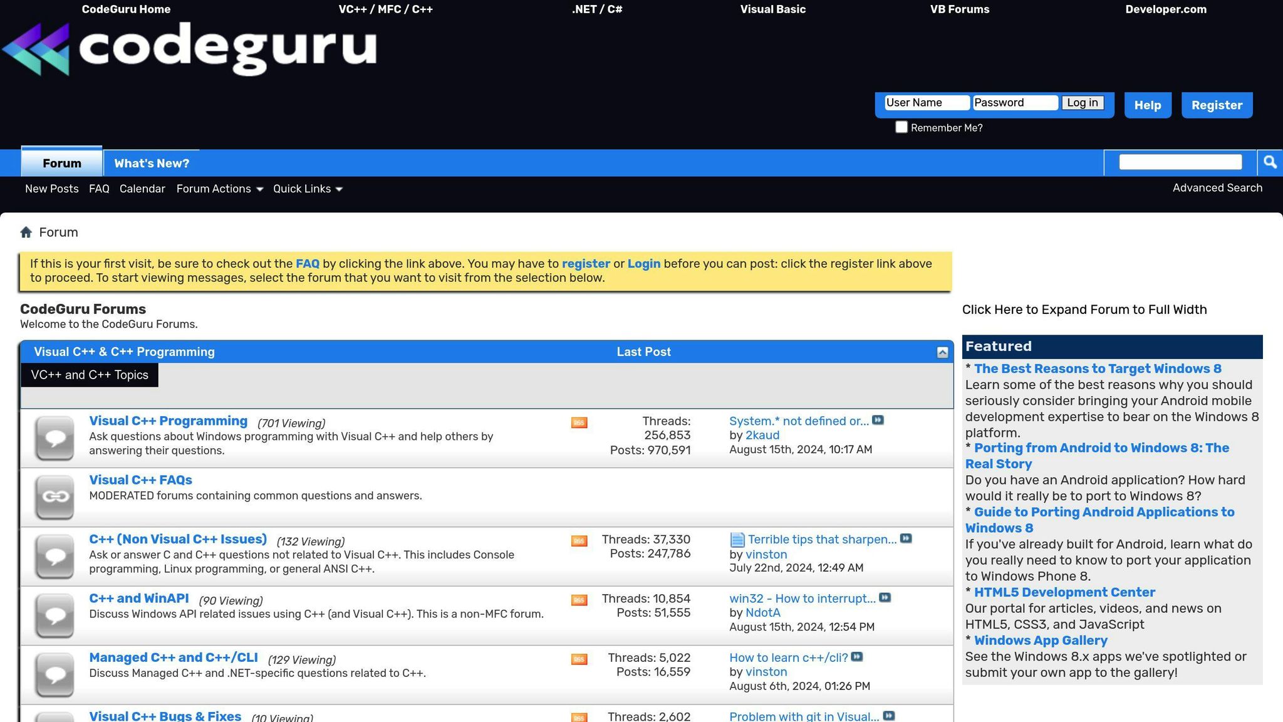Click the CodeGuru logo
This screenshot has height=722, width=1283.
coord(188,49)
